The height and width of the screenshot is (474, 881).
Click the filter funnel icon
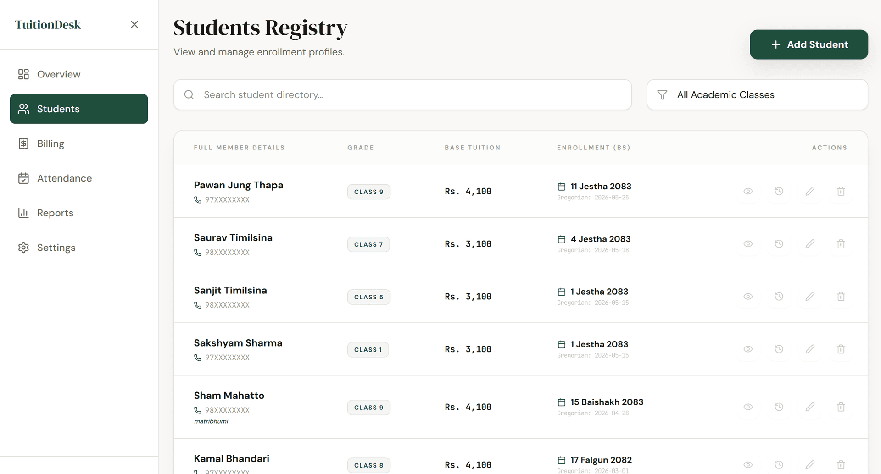click(x=662, y=95)
